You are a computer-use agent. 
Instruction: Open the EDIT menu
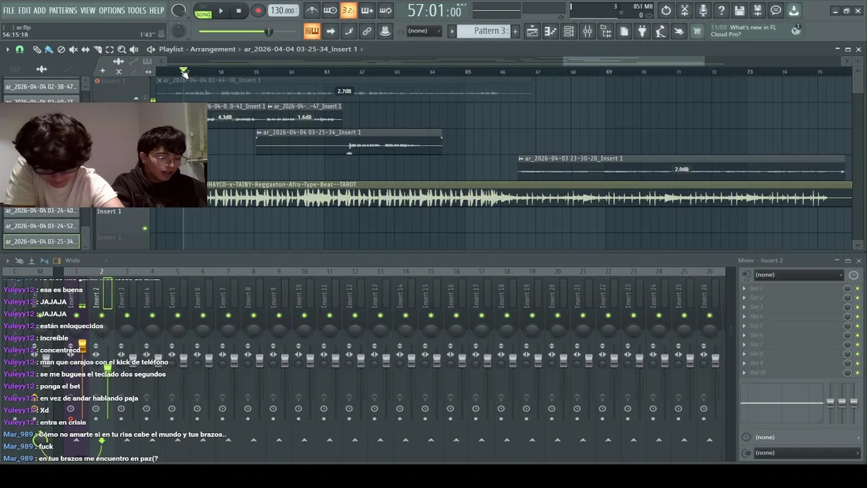click(x=24, y=10)
